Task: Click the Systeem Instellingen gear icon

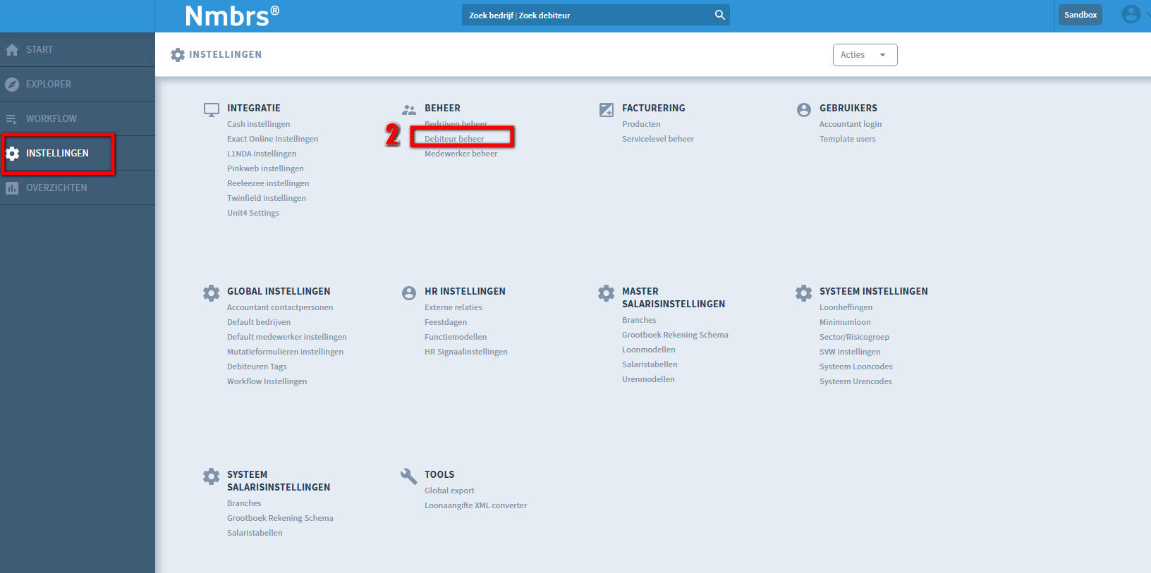Action: (804, 293)
